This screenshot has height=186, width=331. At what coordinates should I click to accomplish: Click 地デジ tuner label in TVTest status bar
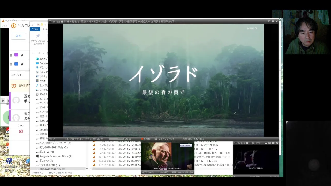point(52,139)
